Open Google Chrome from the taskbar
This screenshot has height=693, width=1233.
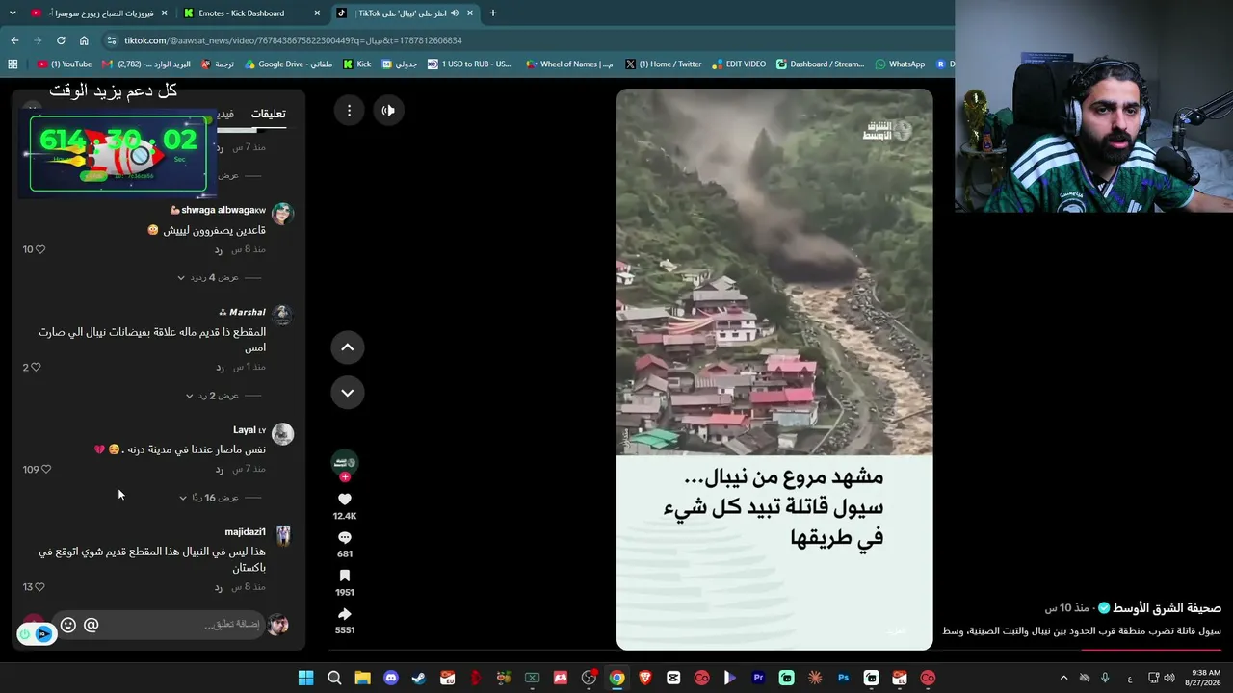click(616, 678)
